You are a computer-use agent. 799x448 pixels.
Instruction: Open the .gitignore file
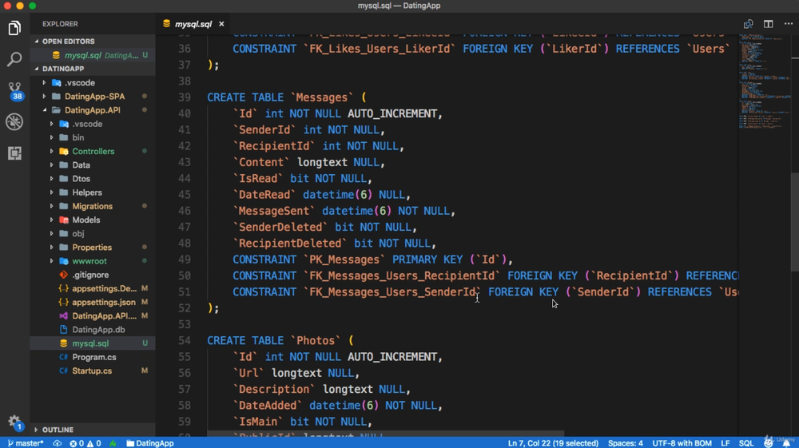(90, 275)
